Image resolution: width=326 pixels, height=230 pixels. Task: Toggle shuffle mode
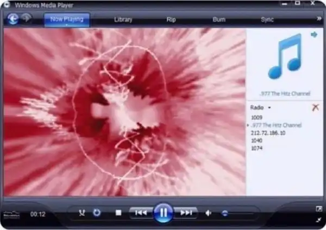pos(81,213)
